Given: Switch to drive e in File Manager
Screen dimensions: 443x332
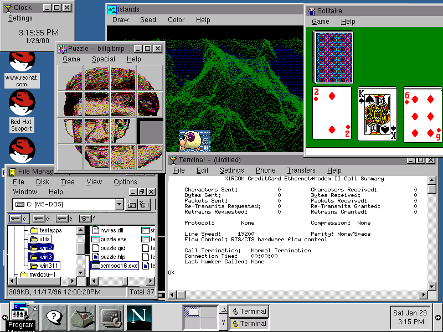Looking at the screenshot, I should 64,219.
